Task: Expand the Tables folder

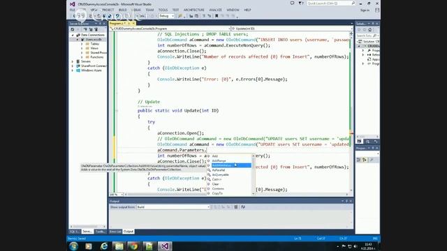Action: (82, 44)
